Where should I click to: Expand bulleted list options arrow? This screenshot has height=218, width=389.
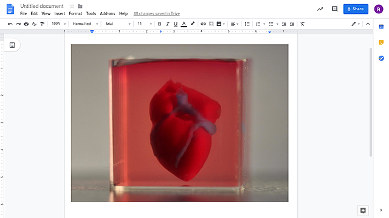(277, 24)
